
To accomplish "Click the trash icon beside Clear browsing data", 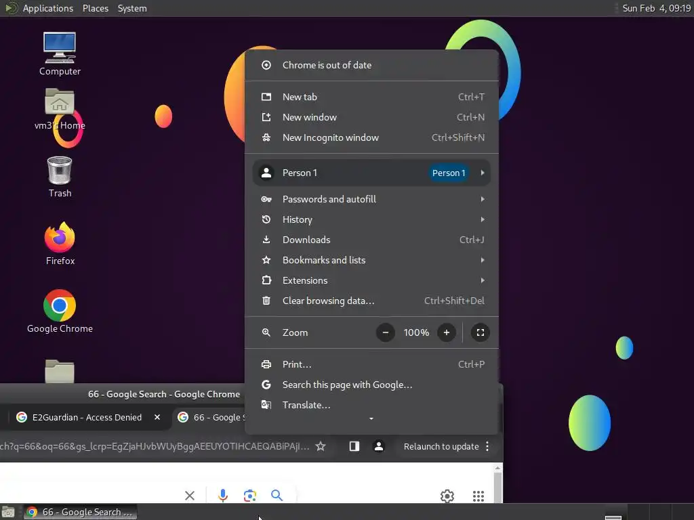I will pos(266,301).
